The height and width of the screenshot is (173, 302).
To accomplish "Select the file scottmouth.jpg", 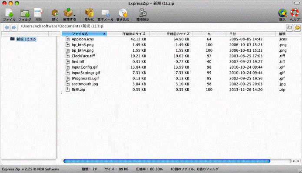I will tap(85, 84).
